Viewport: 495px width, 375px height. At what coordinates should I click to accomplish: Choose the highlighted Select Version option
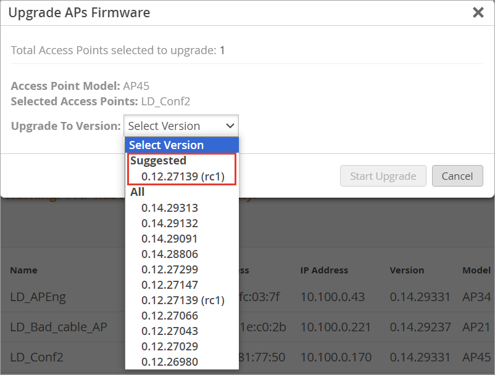click(181, 145)
